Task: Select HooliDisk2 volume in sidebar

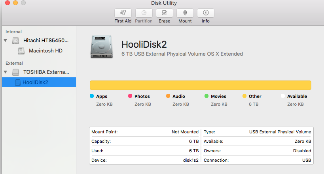Action: (x=39, y=82)
